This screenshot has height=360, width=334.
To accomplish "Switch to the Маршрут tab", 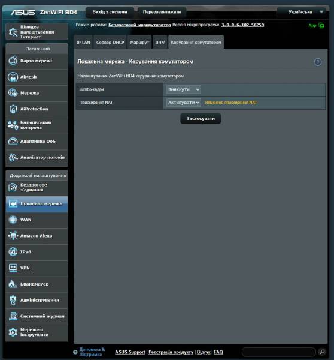I will coord(139,42).
